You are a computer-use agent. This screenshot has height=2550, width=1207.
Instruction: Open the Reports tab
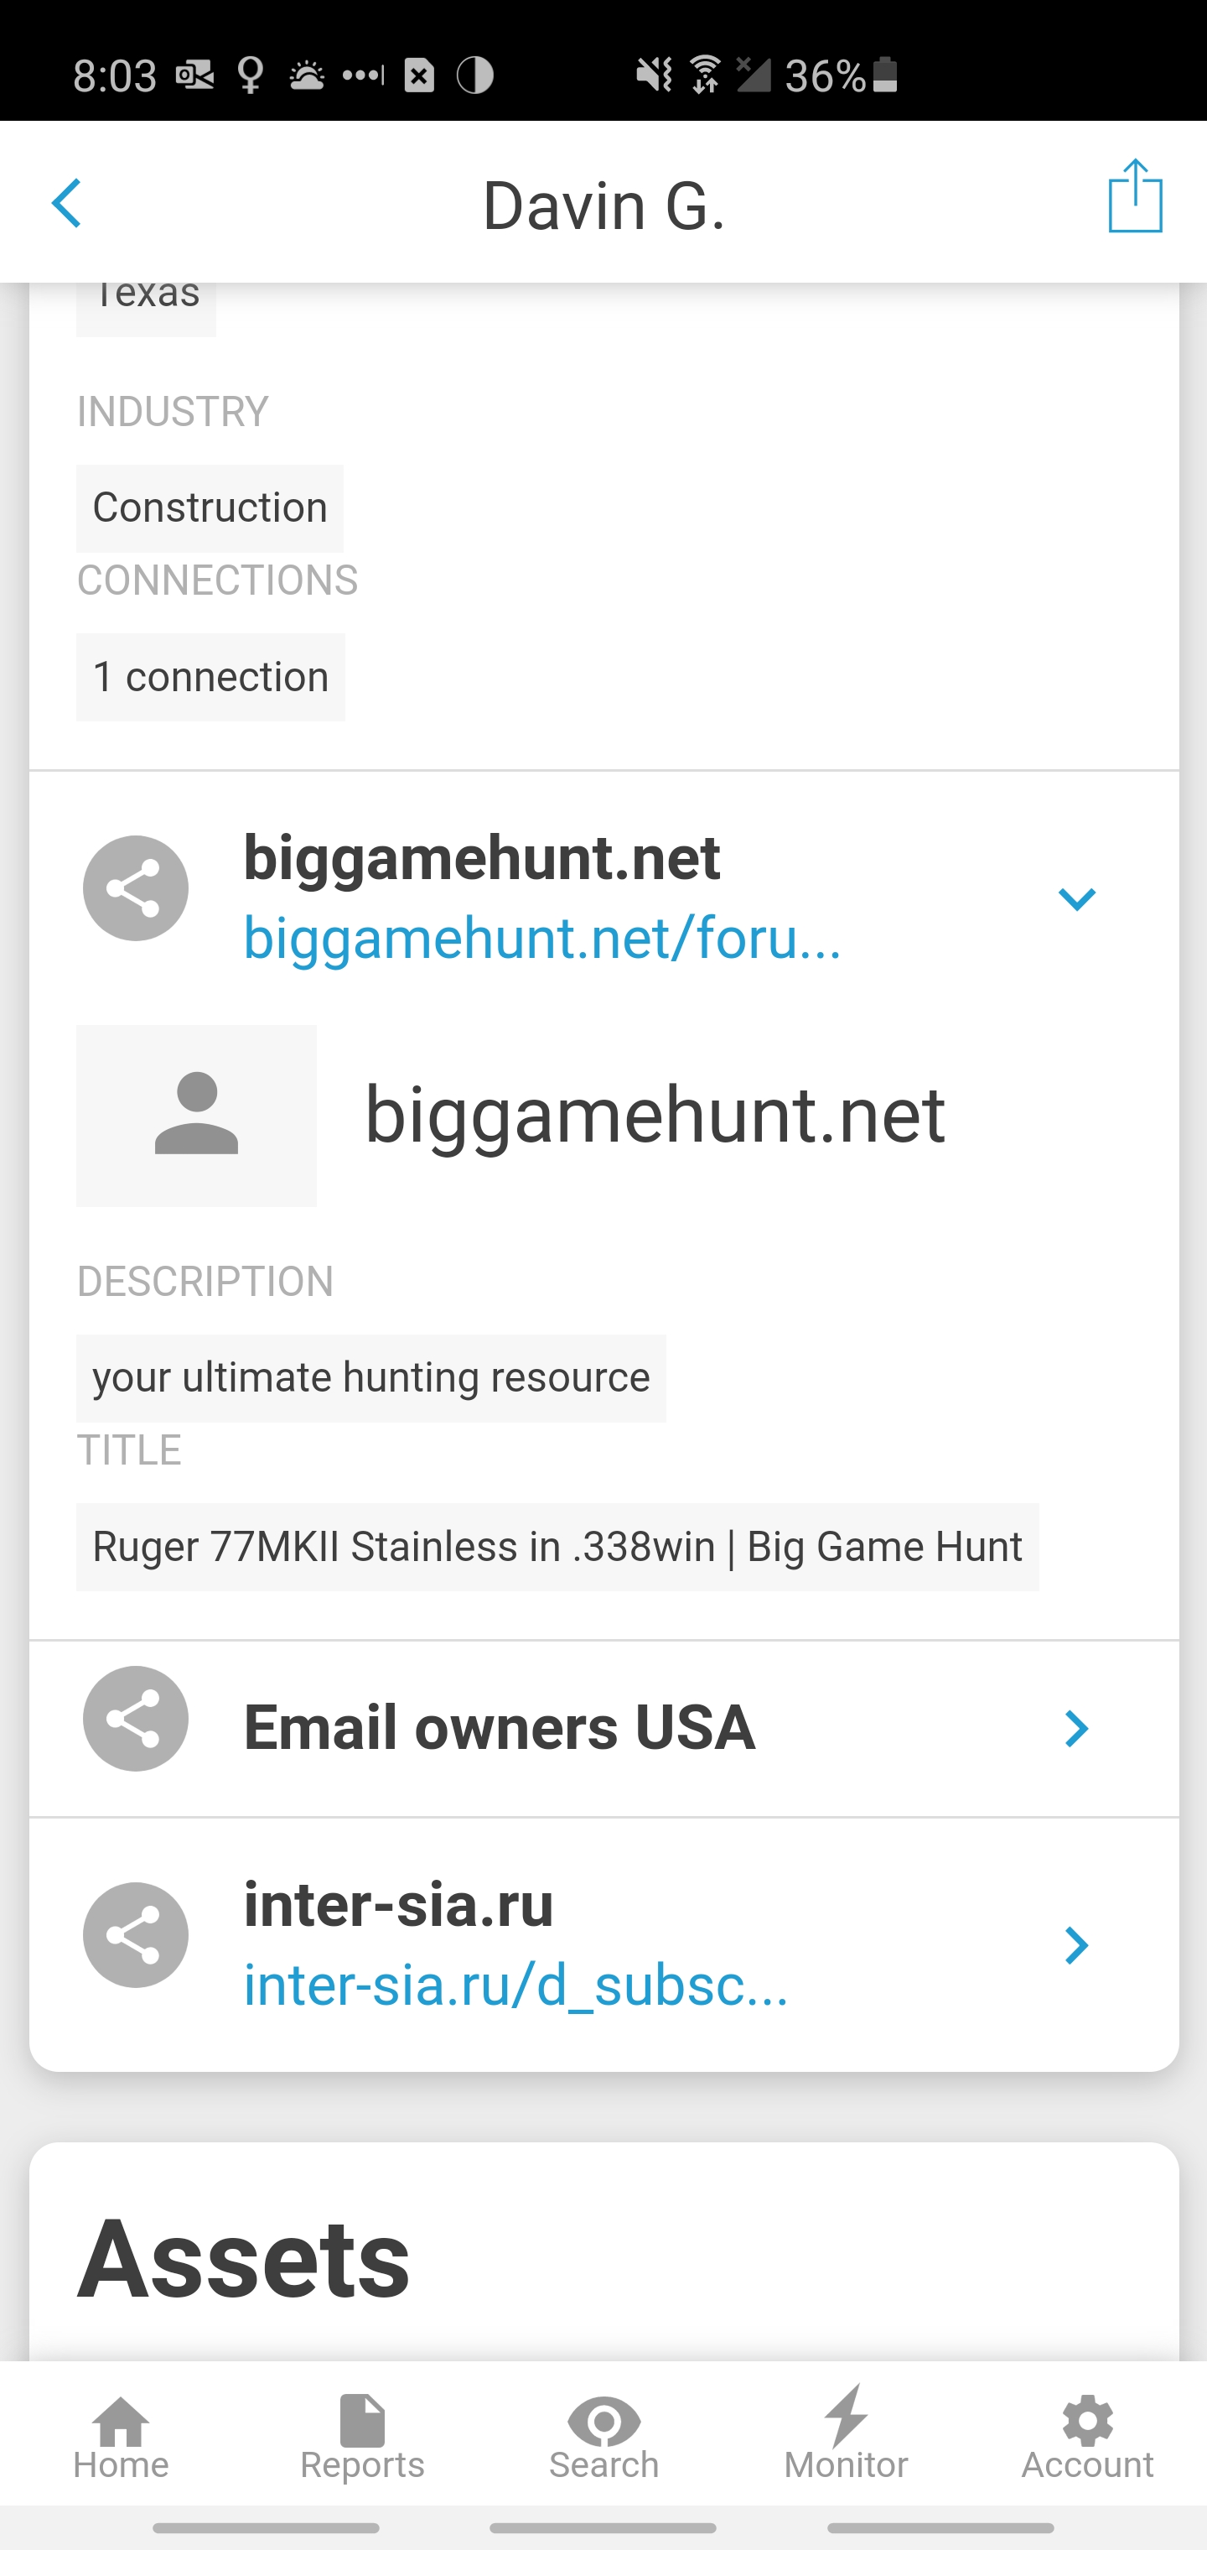click(x=362, y=2437)
